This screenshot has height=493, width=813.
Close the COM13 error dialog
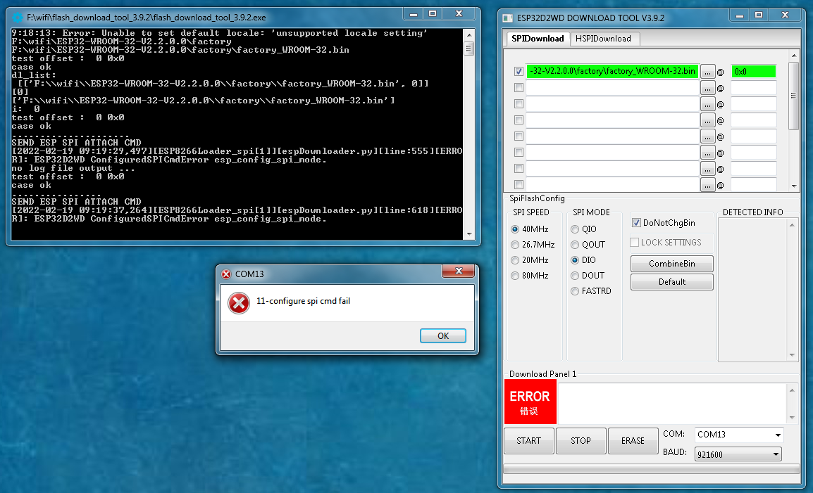(x=459, y=271)
